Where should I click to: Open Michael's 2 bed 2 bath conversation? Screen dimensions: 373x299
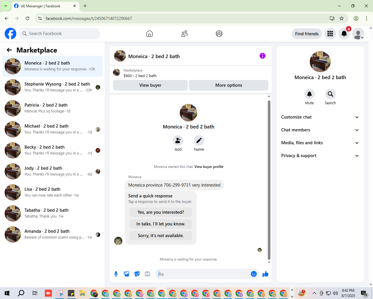click(52, 129)
